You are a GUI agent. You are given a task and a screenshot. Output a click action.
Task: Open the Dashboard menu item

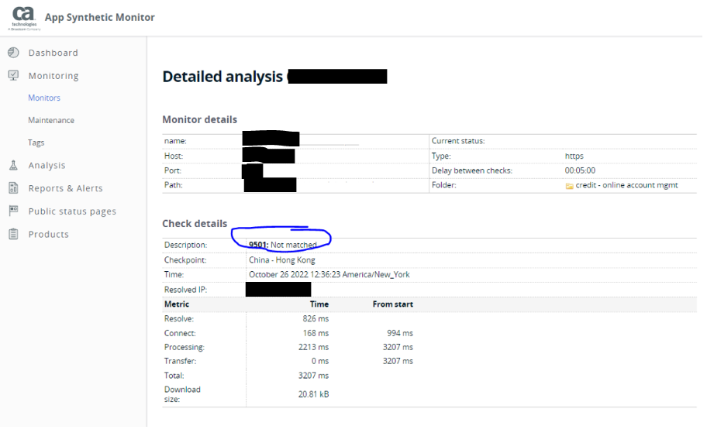[x=53, y=53]
